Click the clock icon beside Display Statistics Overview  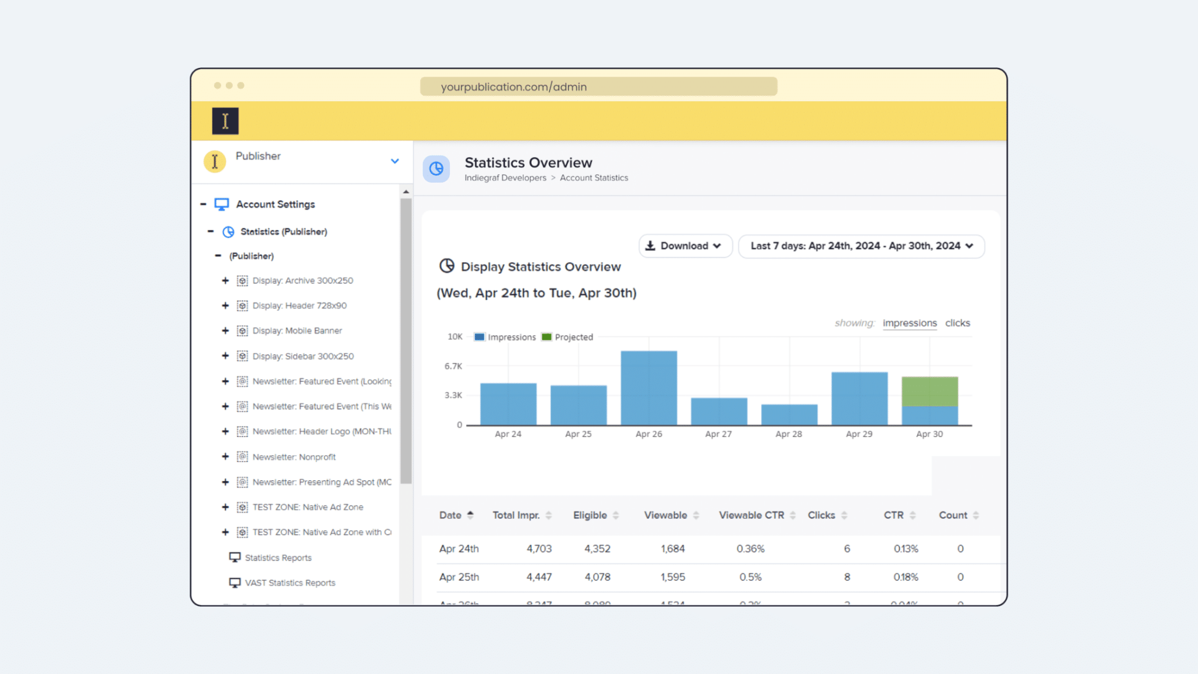(x=446, y=266)
